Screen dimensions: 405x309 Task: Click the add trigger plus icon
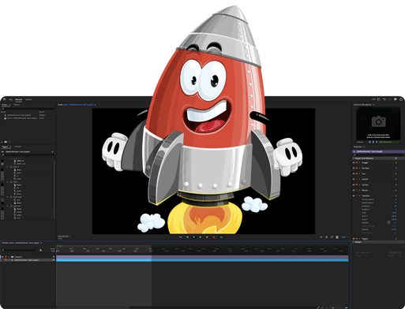pos(52,151)
